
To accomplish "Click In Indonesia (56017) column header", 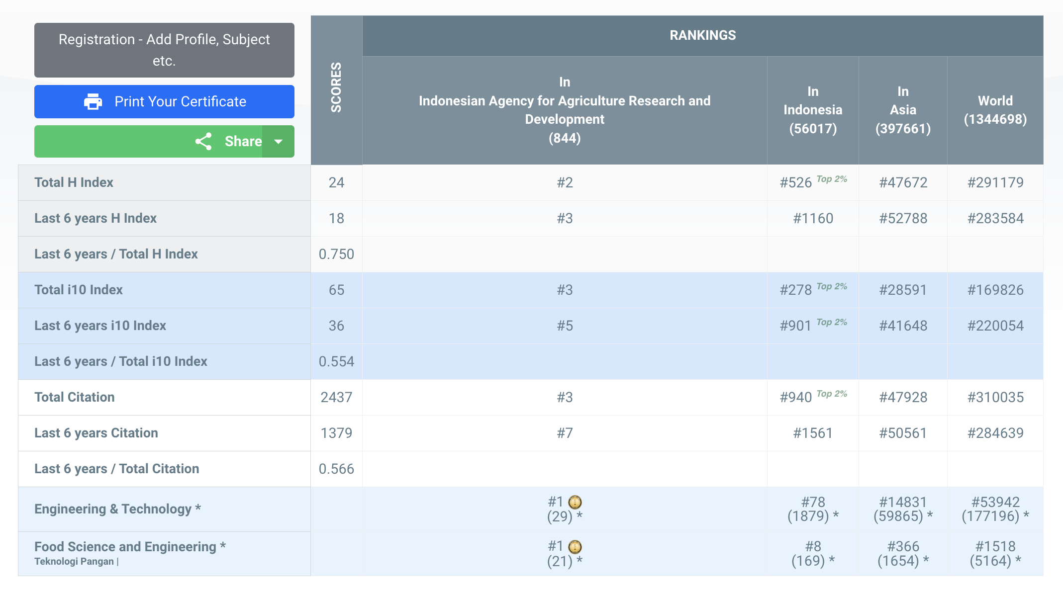I will [x=813, y=110].
